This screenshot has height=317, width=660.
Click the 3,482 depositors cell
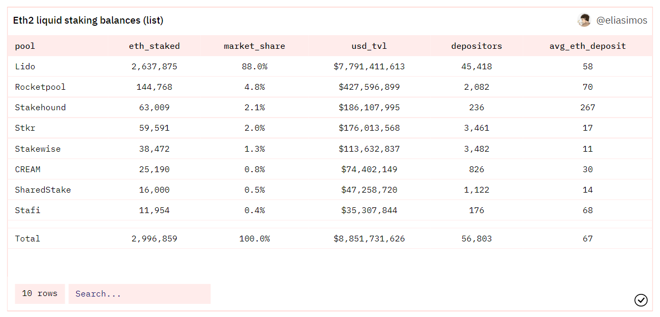(x=476, y=149)
